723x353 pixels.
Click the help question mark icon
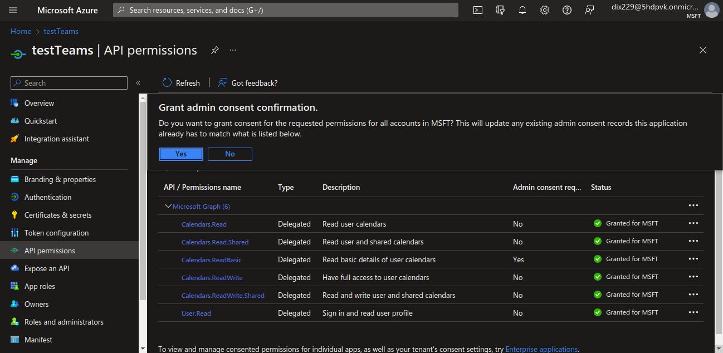click(567, 10)
